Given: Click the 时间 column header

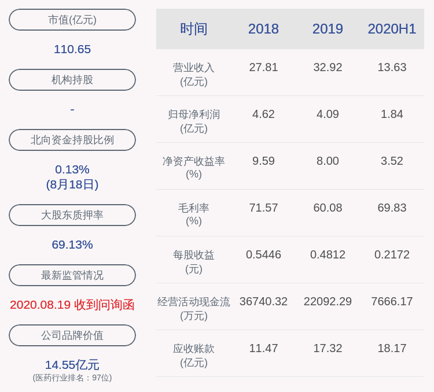Looking at the screenshot, I should tap(194, 29).
